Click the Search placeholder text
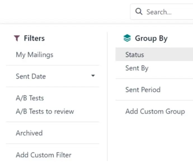 [x=159, y=12]
